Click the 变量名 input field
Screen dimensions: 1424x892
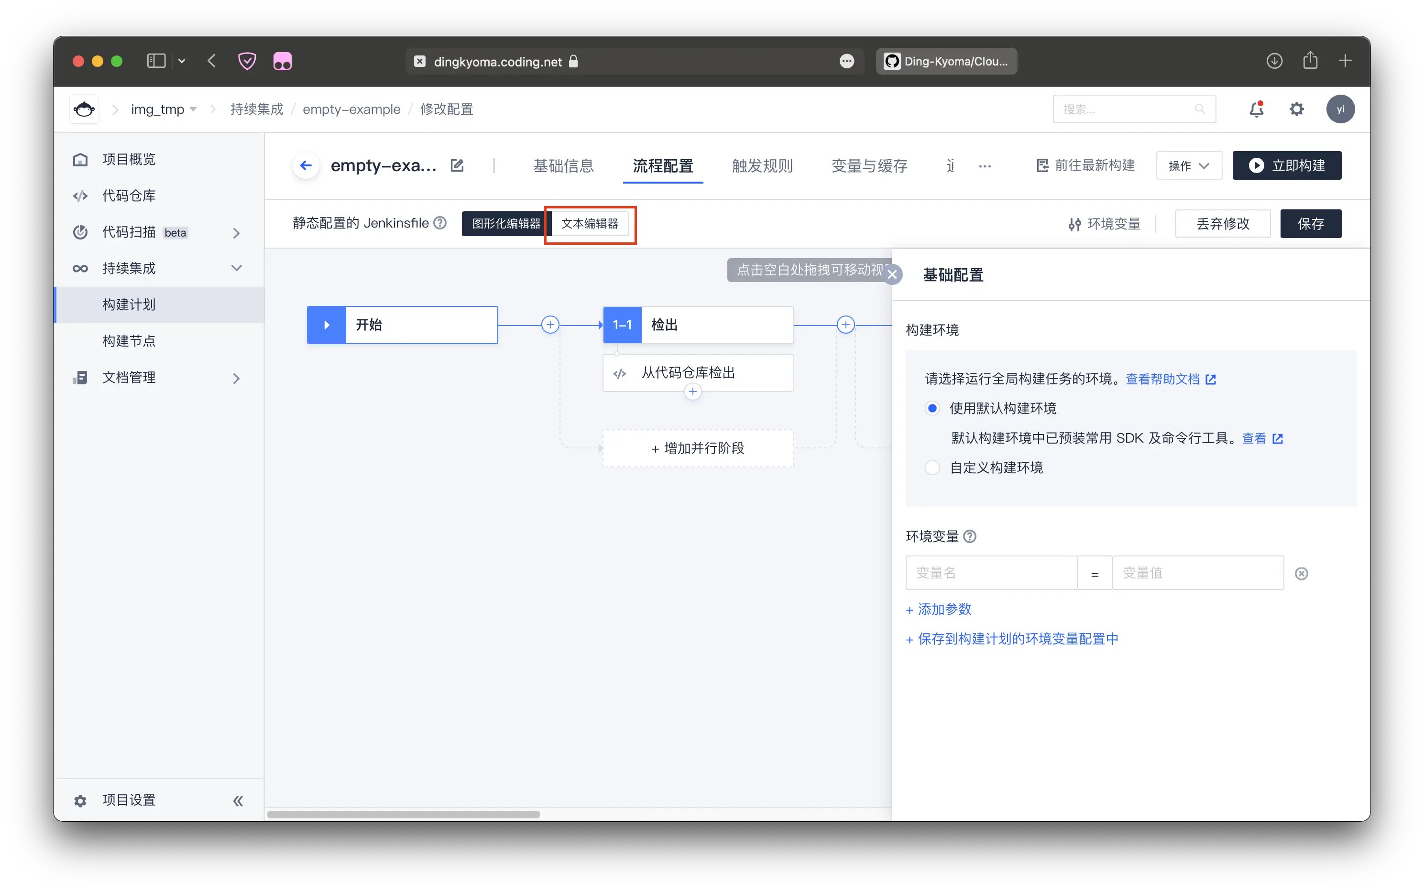[x=991, y=573]
